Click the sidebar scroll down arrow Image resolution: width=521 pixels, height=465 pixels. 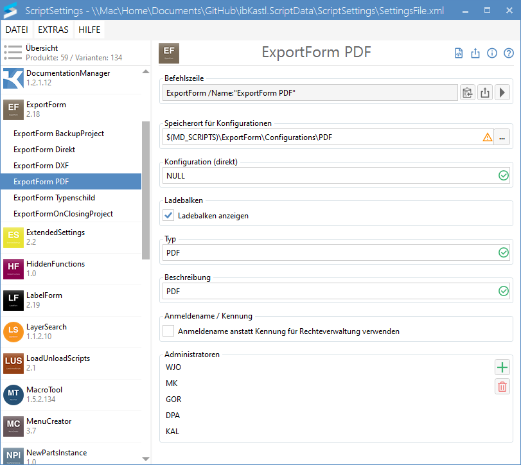(x=146, y=459)
